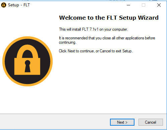Click the large FLT padlock logo
Image resolution: width=167 pixels, height=130 pixels.
click(x=27, y=61)
